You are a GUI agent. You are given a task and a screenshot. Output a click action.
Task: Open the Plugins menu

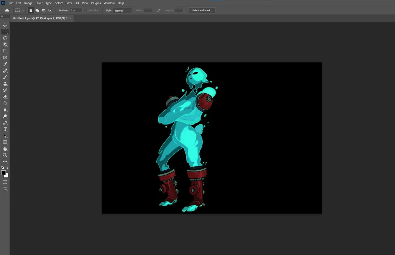point(96,3)
